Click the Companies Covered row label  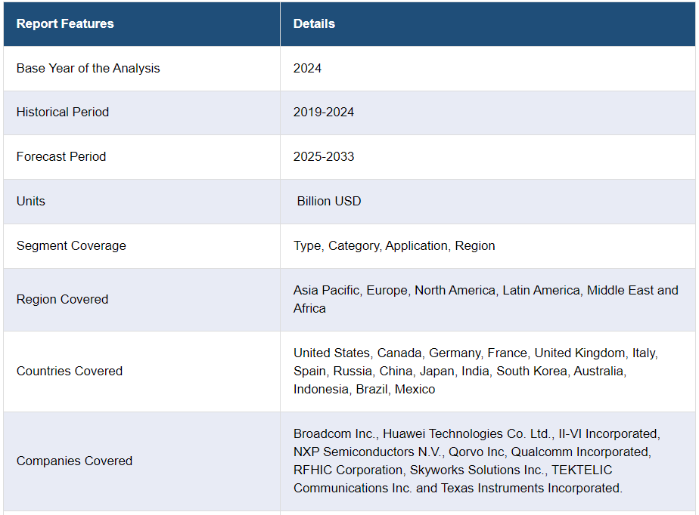[74, 461]
